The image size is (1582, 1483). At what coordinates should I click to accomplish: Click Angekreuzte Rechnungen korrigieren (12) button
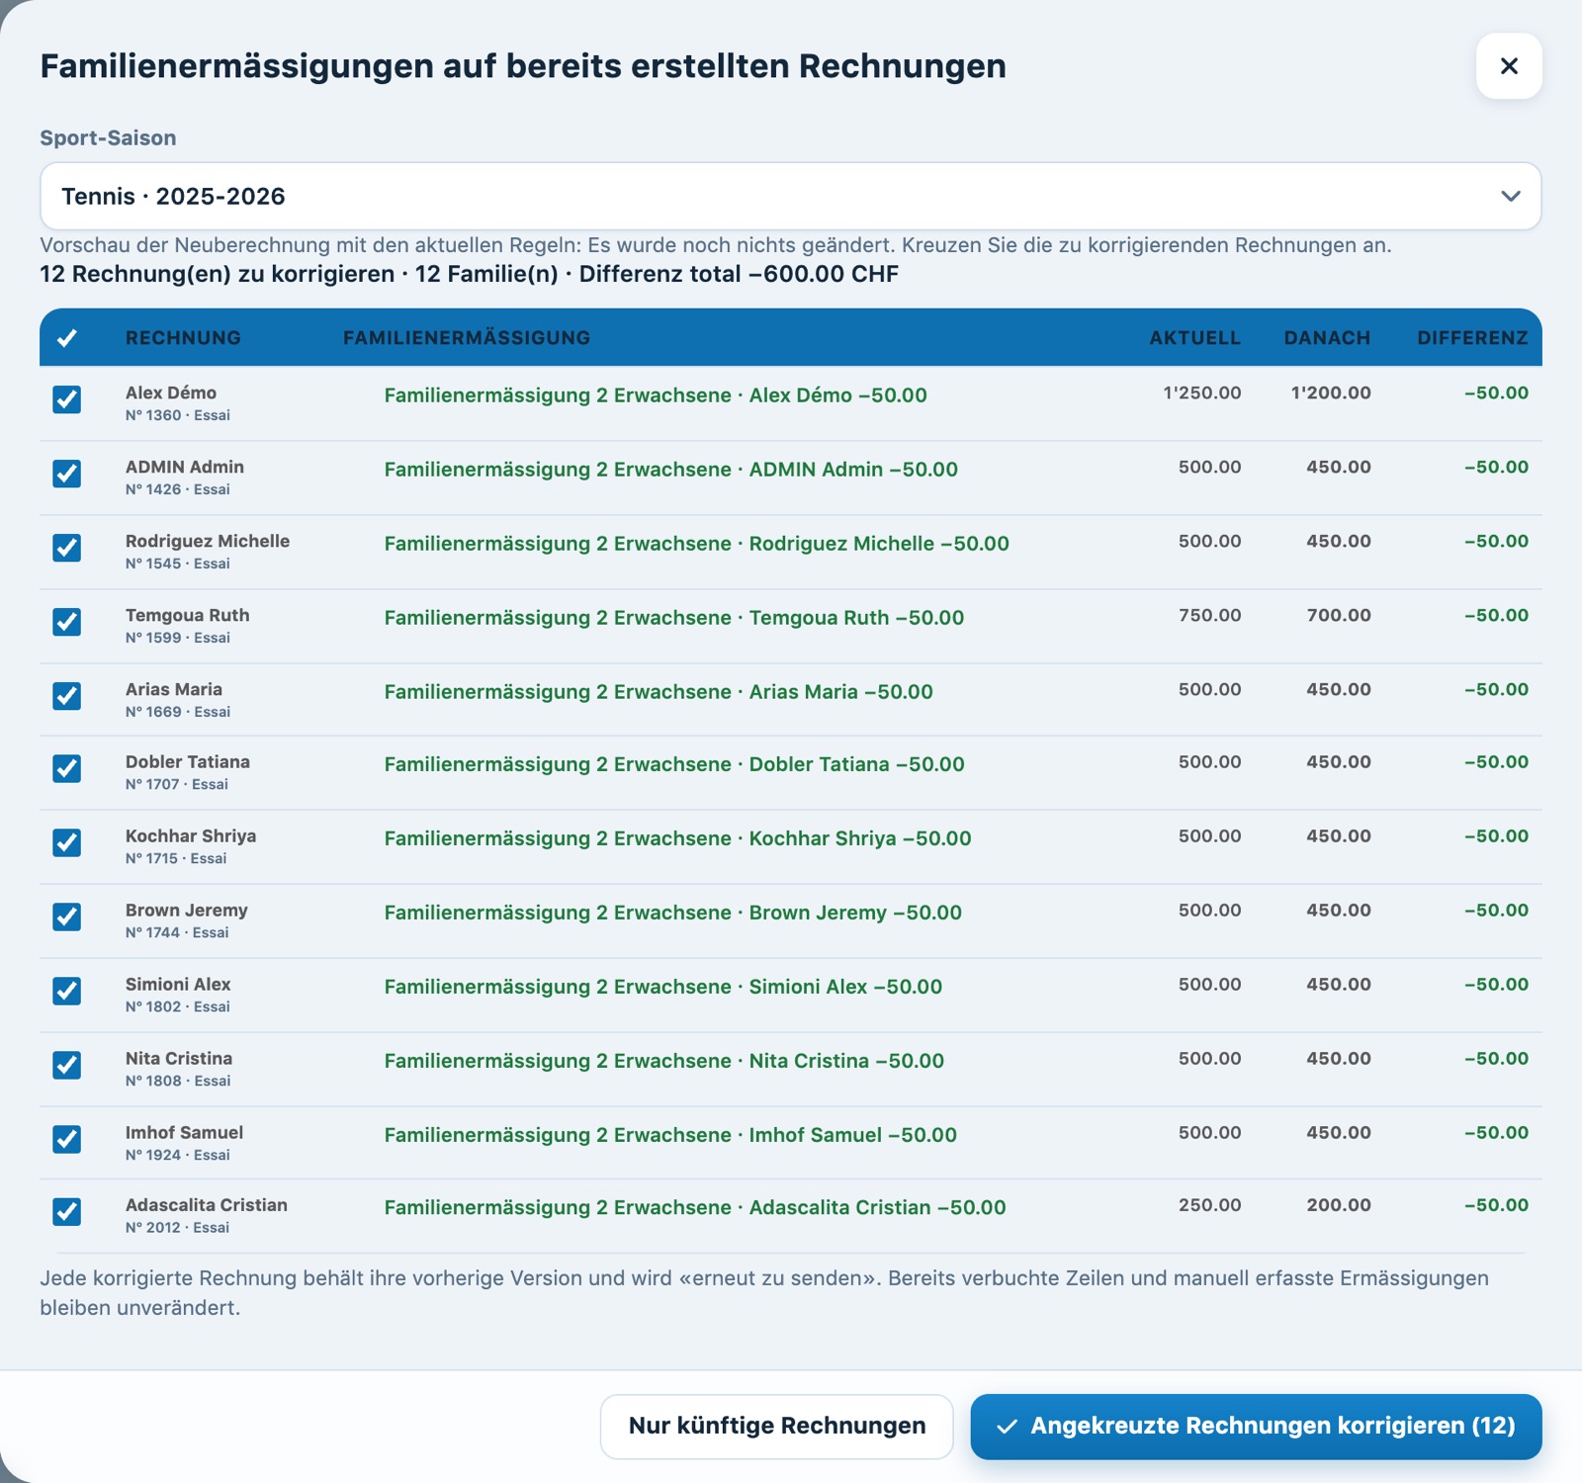(x=1256, y=1426)
